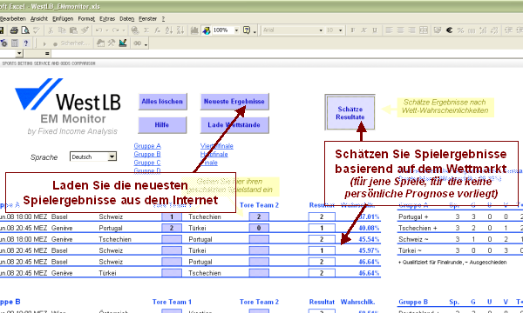This screenshot has height=313, width=523.
Task: Open the font size 10 dropdown
Action: (340, 30)
